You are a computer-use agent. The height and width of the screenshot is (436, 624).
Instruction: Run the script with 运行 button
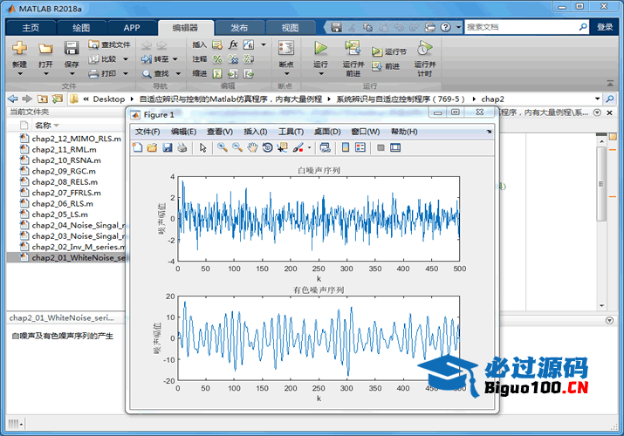coord(320,48)
